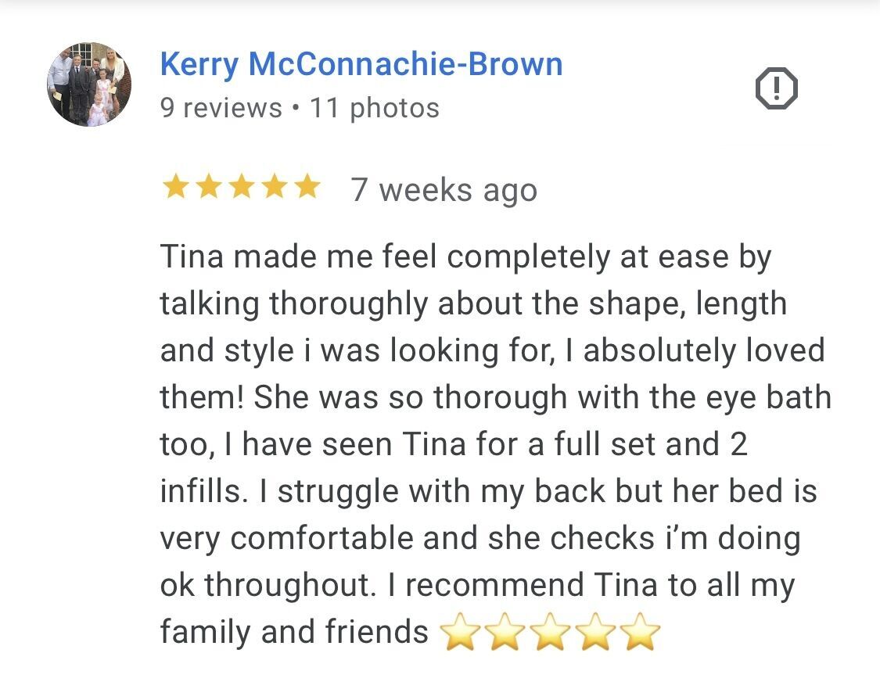This screenshot has width=880, height=689.
Task: Click the fourth gold rating star
Action: pyautogui.click(x=274, y=188)
